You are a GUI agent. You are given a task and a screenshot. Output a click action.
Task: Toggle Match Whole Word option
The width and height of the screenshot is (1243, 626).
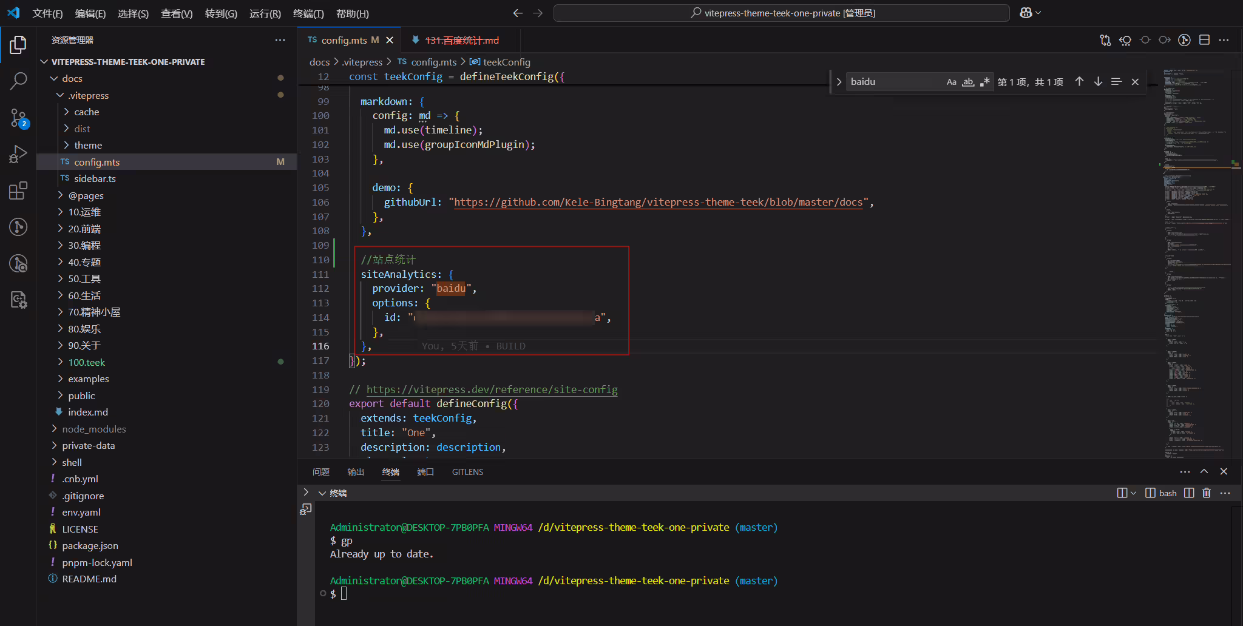coord(968,82)
